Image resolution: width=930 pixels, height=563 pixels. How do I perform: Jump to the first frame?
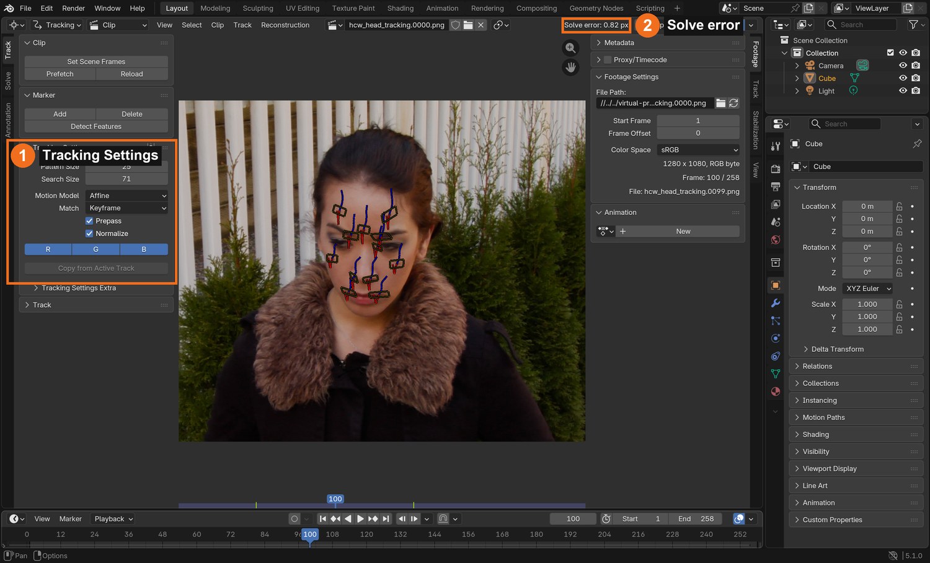click(x=323, y=519)
